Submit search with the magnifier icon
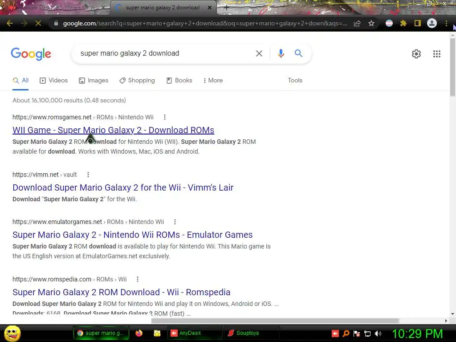The image size is (456, 342). [298, 53]
